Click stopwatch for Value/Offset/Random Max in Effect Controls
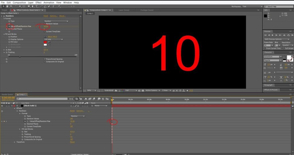 [9, 26]
